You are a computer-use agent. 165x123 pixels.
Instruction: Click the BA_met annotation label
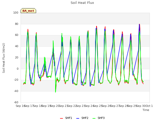[28, 11]
